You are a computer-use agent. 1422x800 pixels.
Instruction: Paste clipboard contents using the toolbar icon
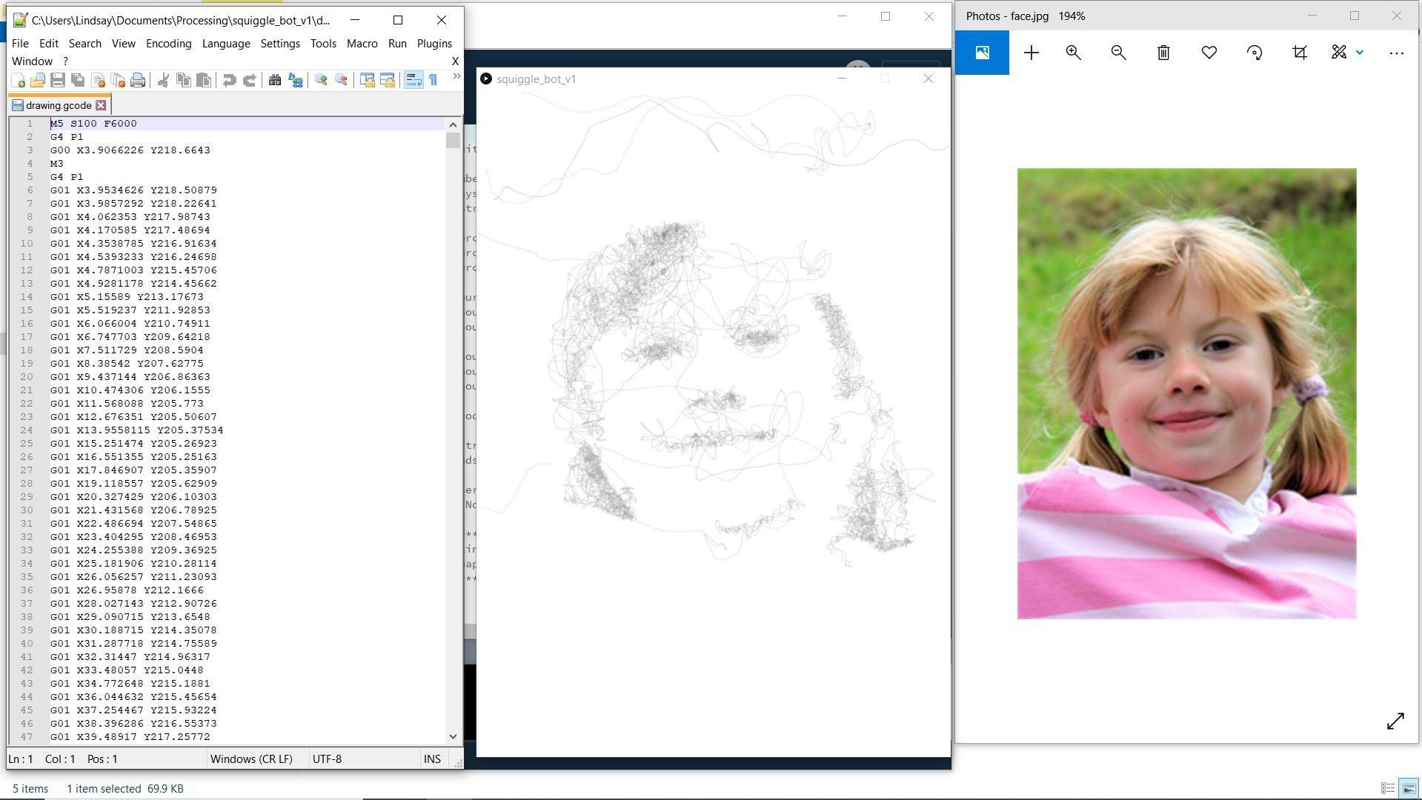[203, 79]
